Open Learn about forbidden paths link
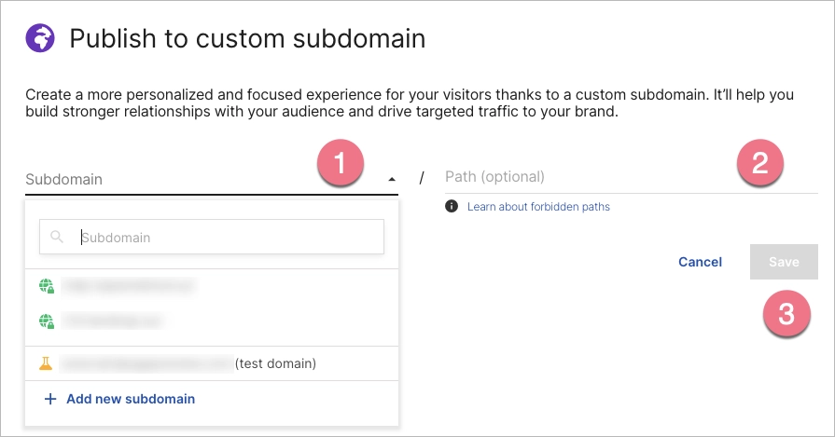Screen dimensions: 835x437 [x=538, y=207]
